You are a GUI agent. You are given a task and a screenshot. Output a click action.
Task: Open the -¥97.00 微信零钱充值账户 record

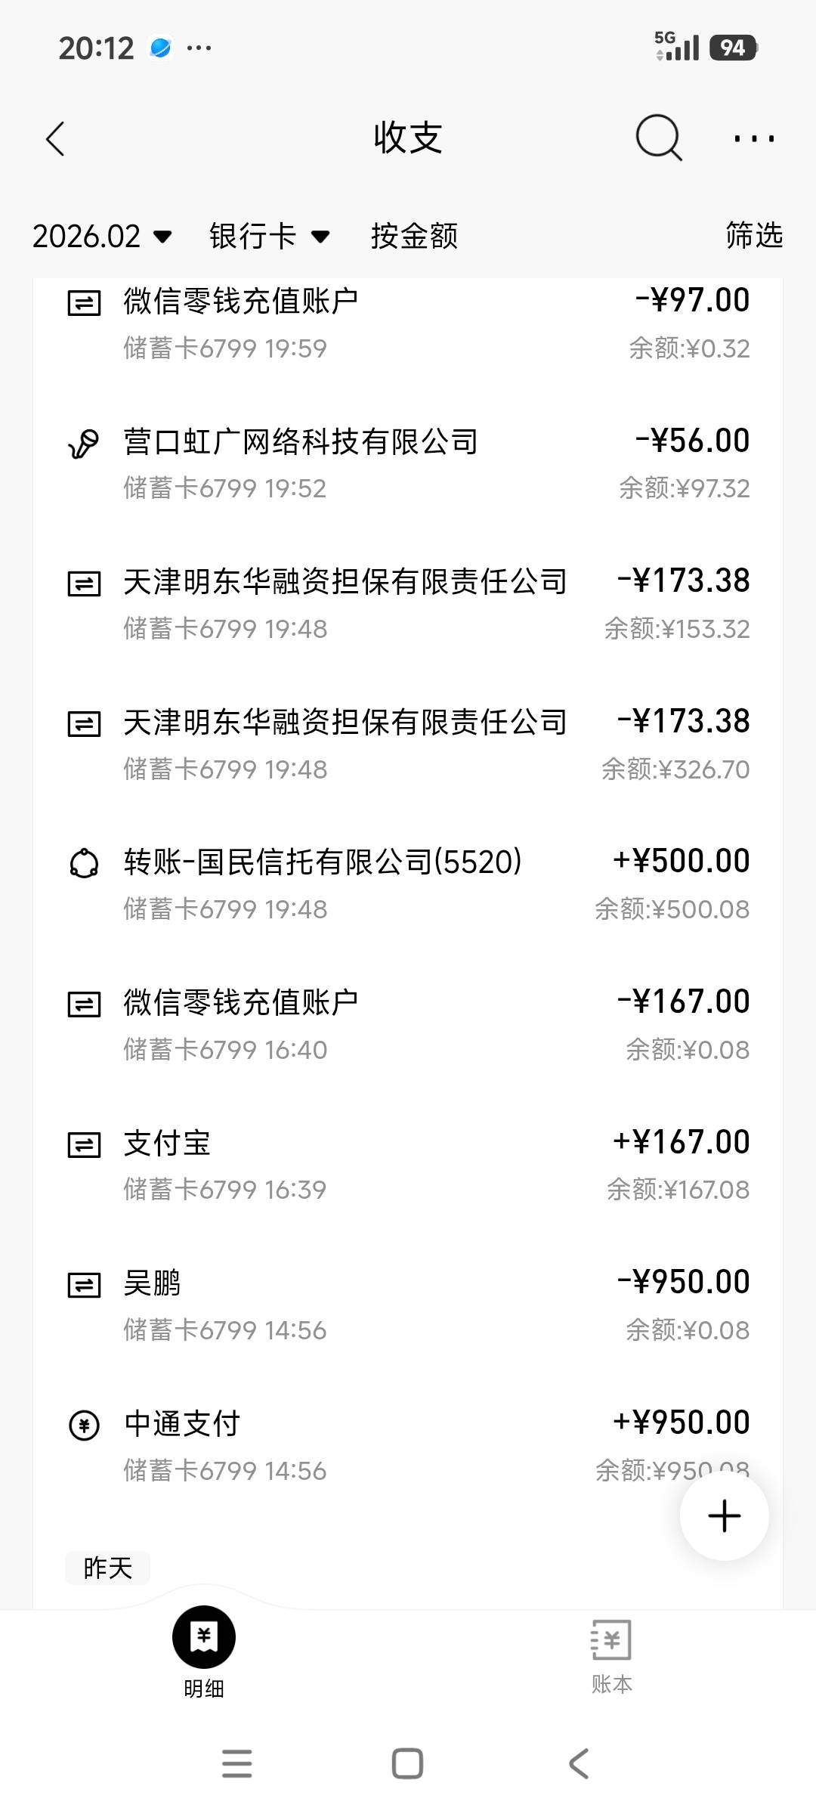click(408, 323)
